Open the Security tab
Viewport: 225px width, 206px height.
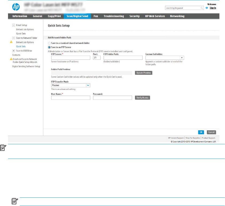click(134, 16)
